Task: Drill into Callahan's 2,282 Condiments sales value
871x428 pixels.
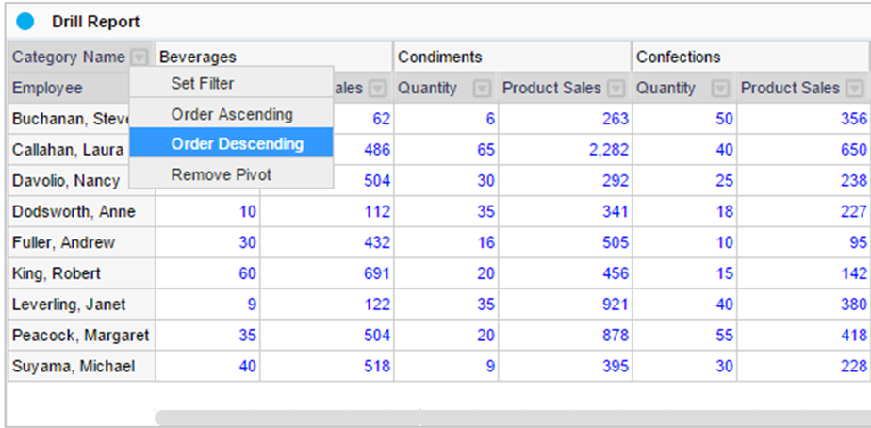Action: 610,150
